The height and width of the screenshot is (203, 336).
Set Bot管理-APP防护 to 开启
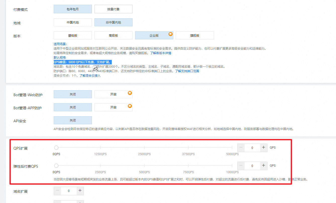[x=114, y=107]
